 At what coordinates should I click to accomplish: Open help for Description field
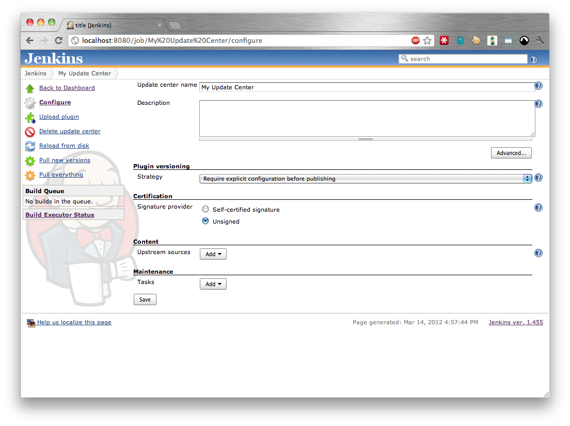[539, 104]
